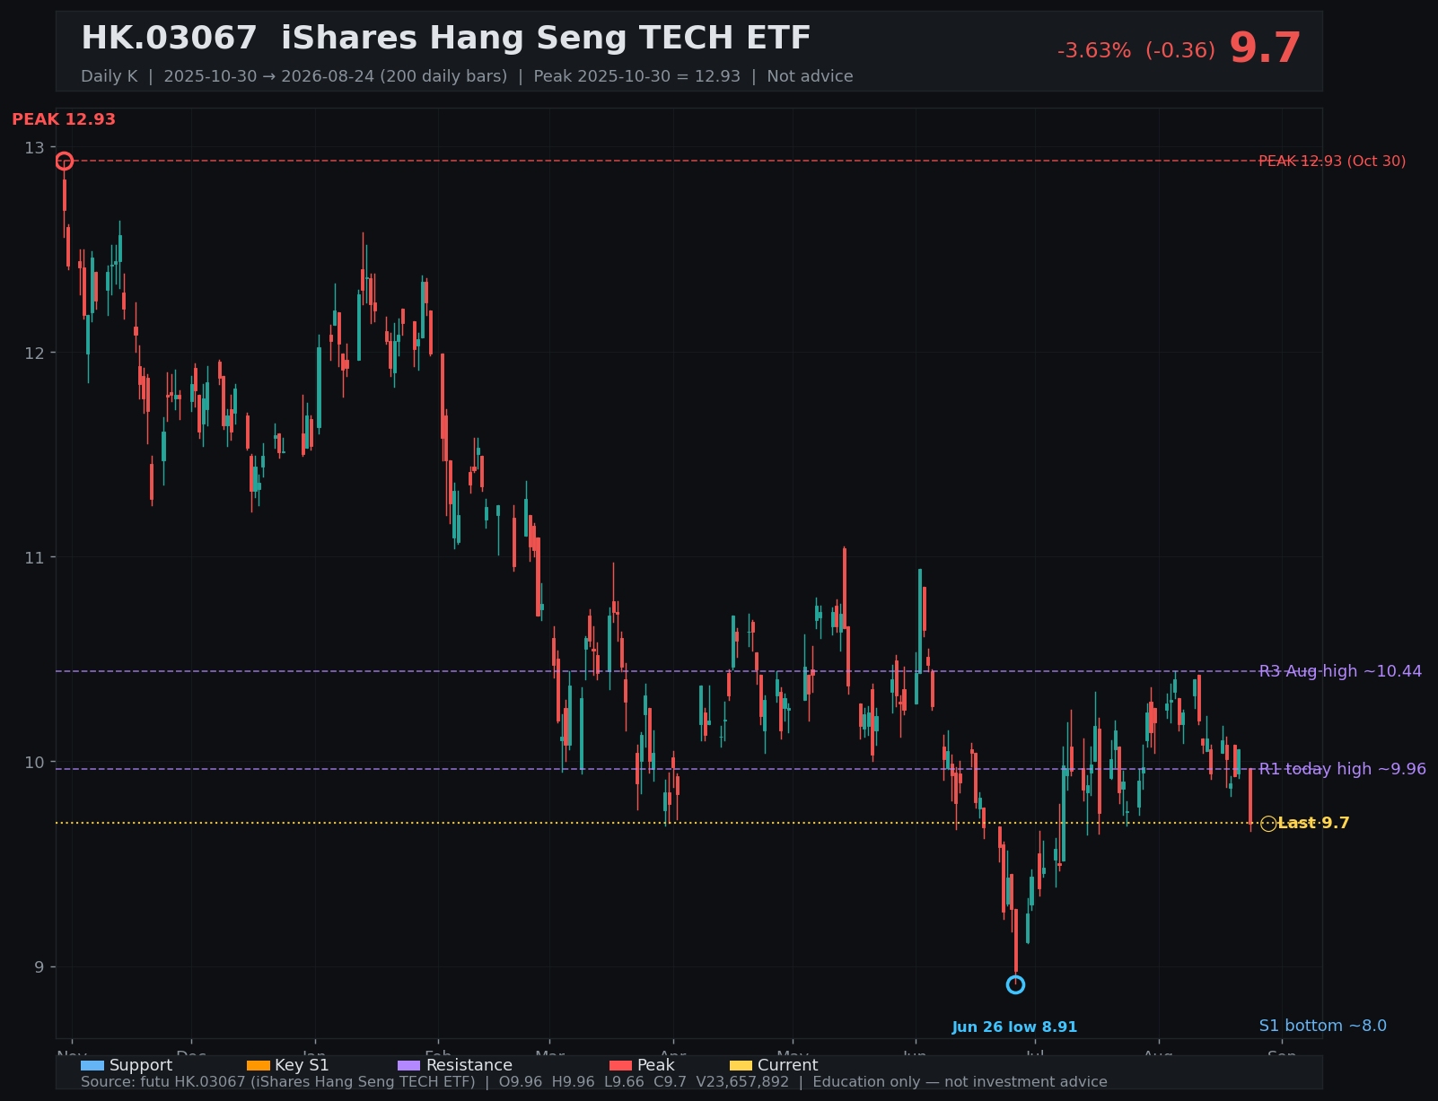1438x1101 pixels.
Task: Click the "R1 today high ~9.96" resistance label
Action: tap(1342, 769)
